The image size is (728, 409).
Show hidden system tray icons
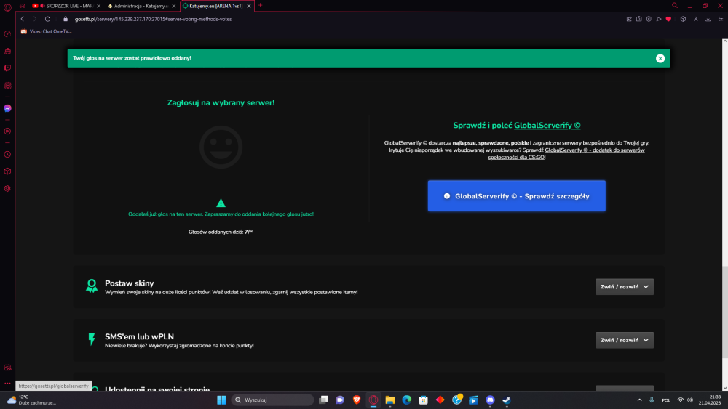(x=639, y=400)
